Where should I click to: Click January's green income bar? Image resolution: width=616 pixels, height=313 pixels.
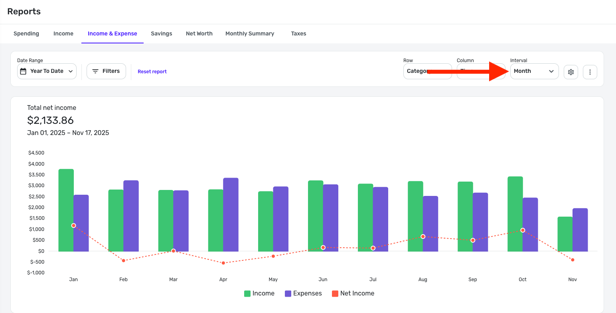(x=66, y=199)
